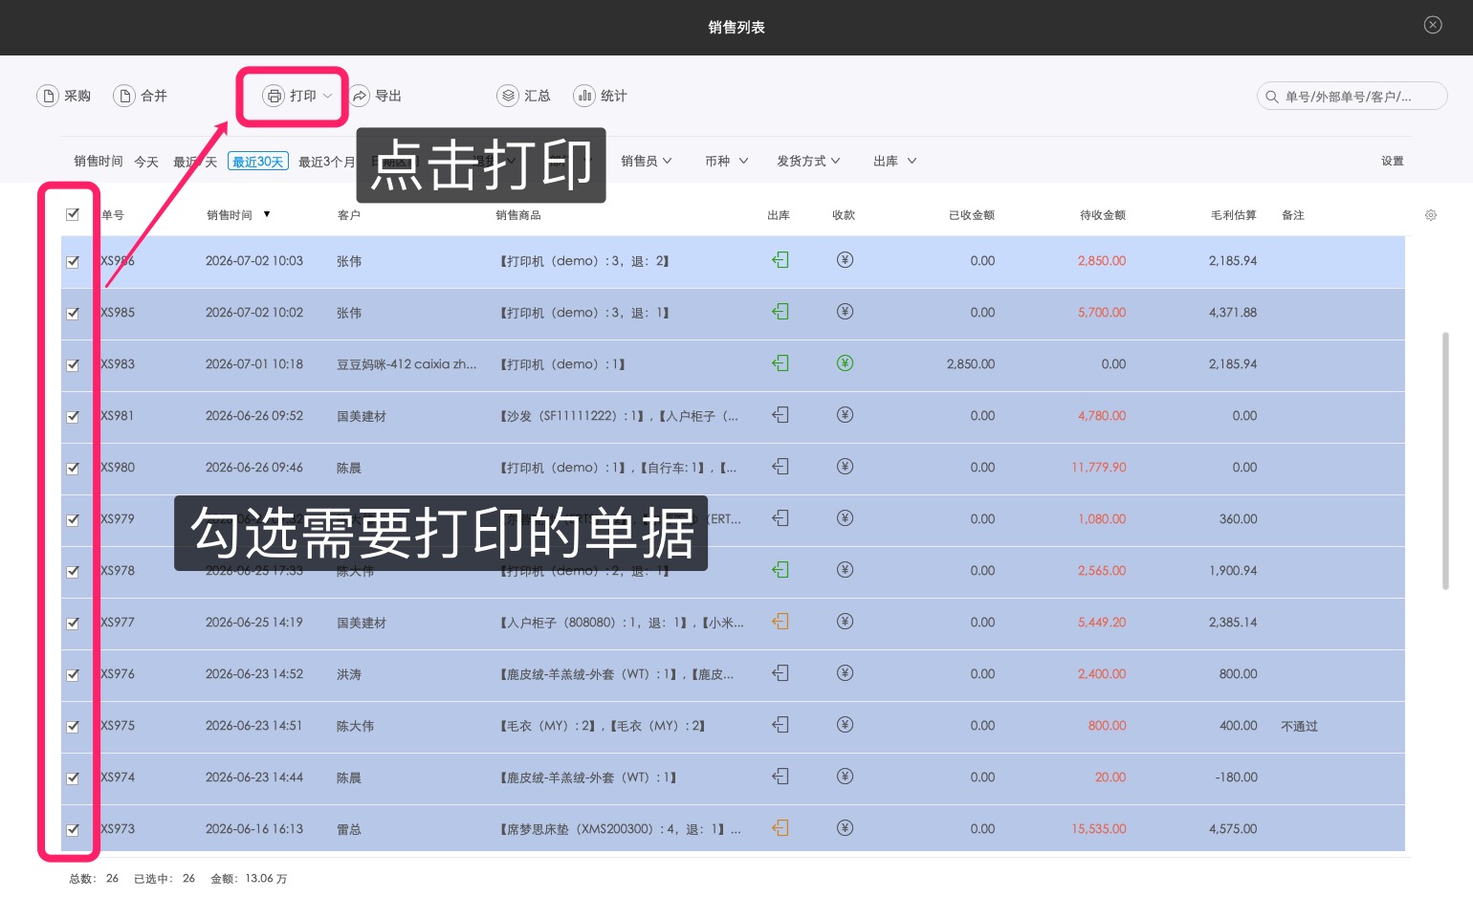Click the 出库 icon for XS979

pos(780,518)
